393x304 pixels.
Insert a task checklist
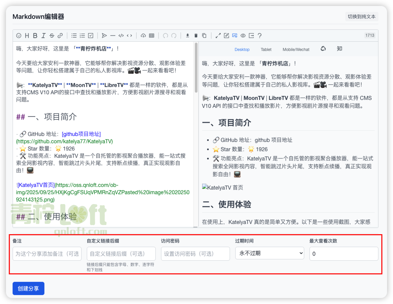(91, 35)
